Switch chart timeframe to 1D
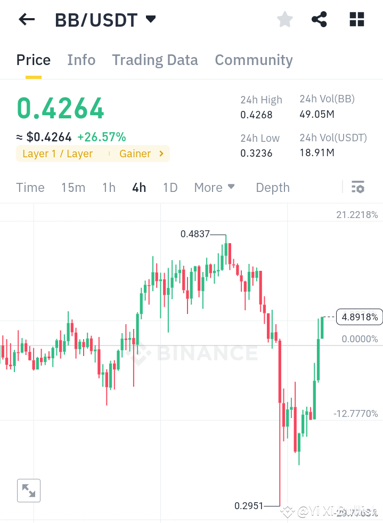 [170, 187]
